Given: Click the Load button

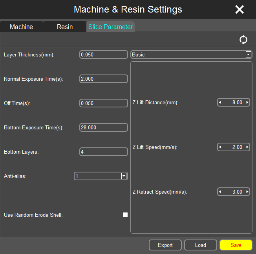Looking at the screenshot, I should [201, 245].
